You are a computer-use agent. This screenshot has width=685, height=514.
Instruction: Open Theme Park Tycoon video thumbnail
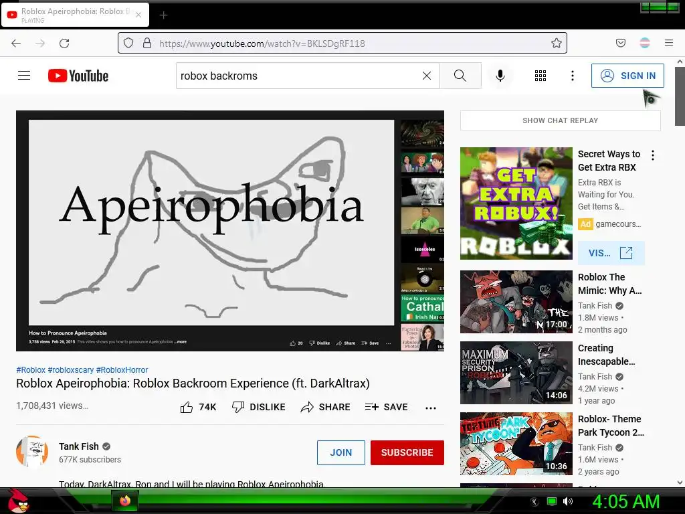tap(516, 444)
